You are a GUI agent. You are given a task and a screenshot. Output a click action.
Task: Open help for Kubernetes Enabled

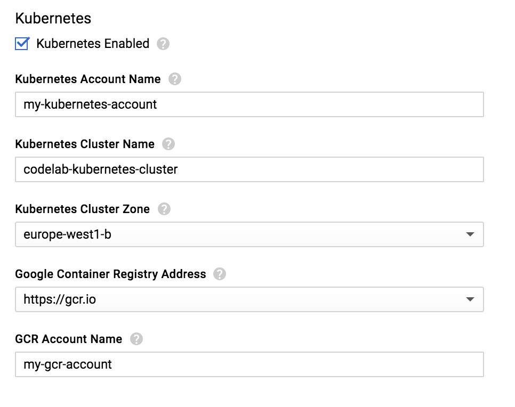(x=163, y=44)
